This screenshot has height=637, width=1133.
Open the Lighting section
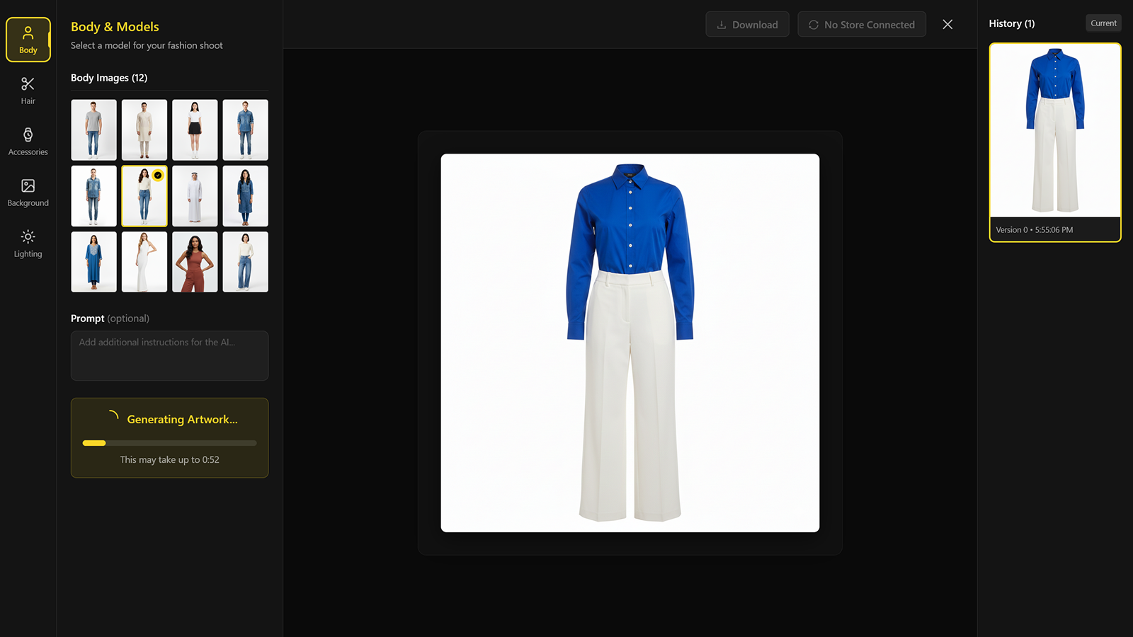coord(28,243)
